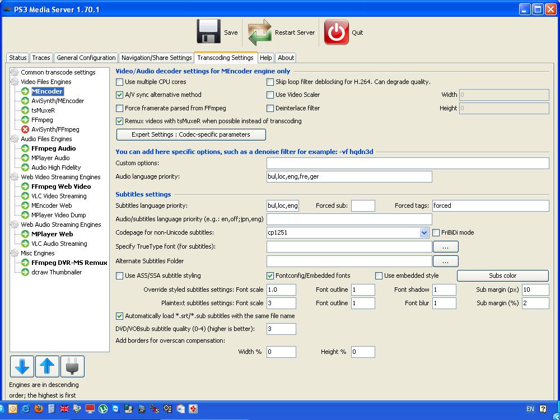Click into the Custom options field
560x420 pixels.
(x=408, y=163)
